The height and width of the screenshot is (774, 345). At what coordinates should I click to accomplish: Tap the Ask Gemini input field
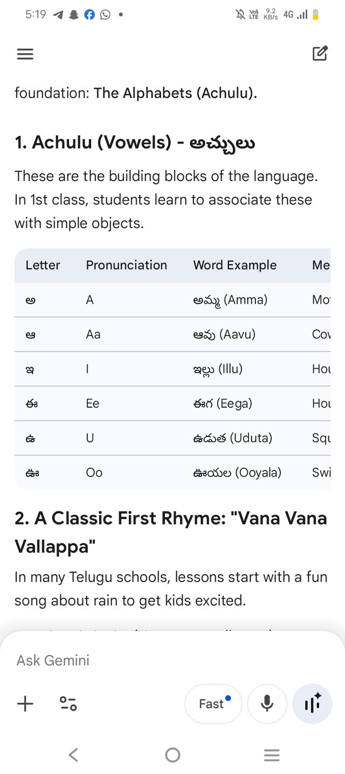point(135,659)
